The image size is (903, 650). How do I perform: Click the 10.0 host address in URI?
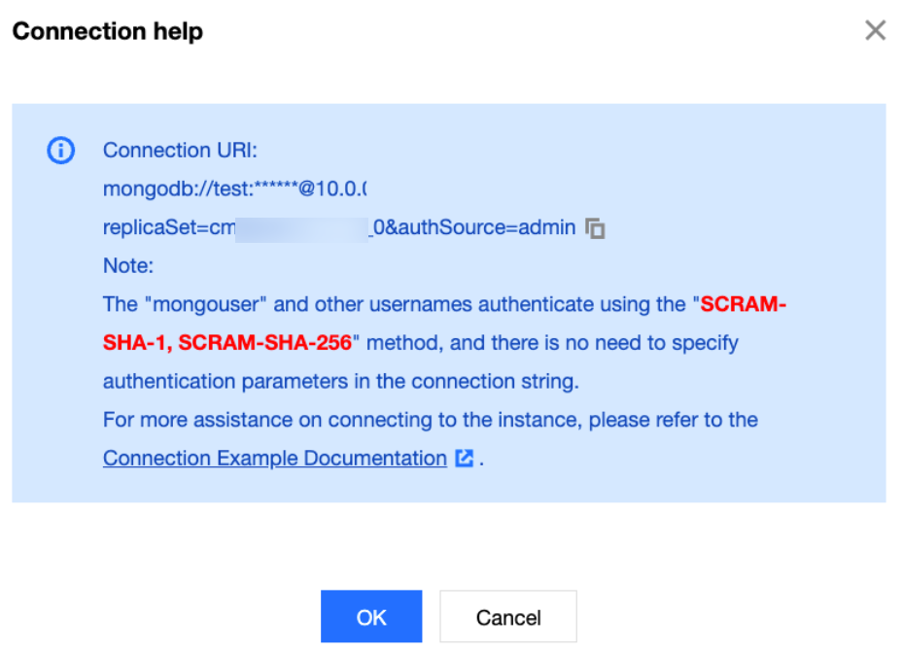coord(345,189)
